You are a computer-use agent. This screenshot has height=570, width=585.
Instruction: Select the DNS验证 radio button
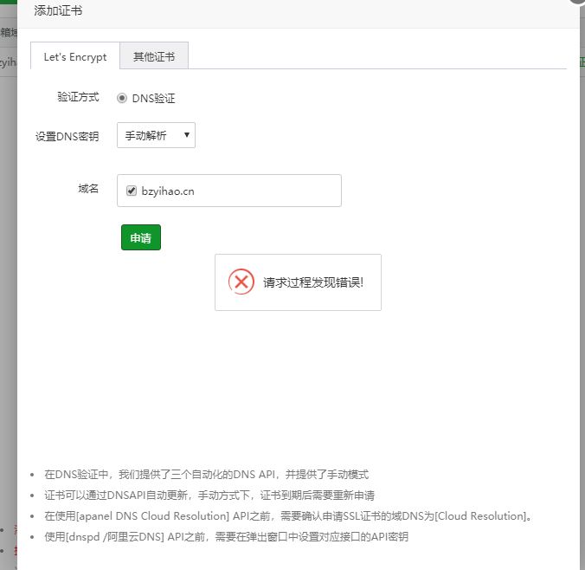pos(122,99)
